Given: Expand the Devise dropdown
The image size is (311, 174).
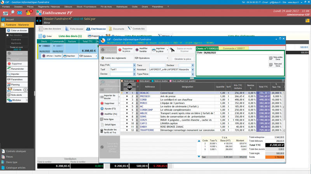Looking at the screenshot, I should point(134,74).
